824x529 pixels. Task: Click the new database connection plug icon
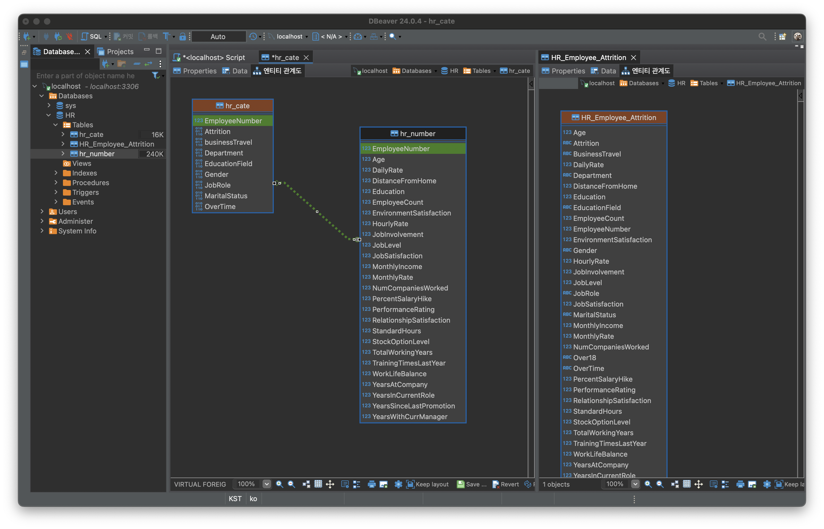(x=27, y=36)
